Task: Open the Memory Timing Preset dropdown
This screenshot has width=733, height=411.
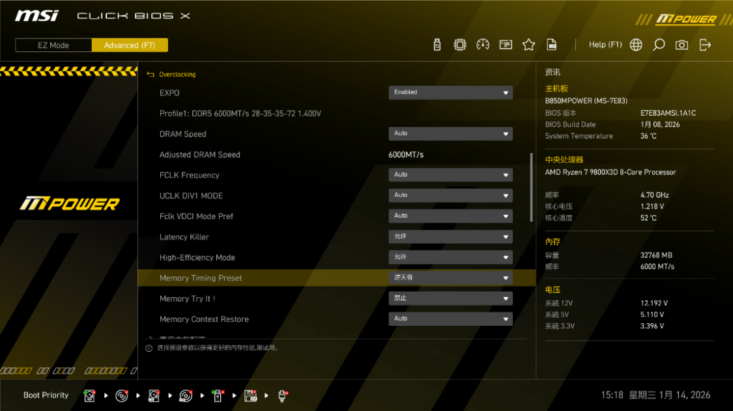Action: [451, 278]
